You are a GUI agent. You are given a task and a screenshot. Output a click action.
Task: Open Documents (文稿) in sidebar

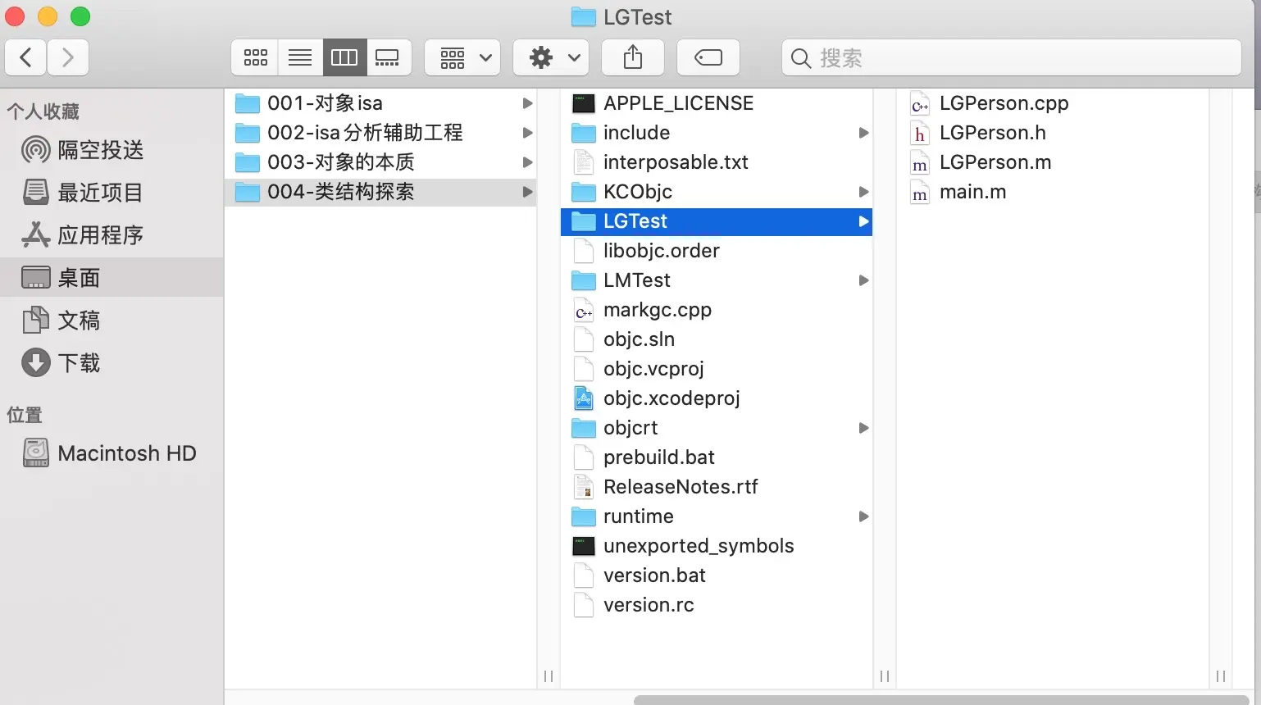(x=112, y=321)
